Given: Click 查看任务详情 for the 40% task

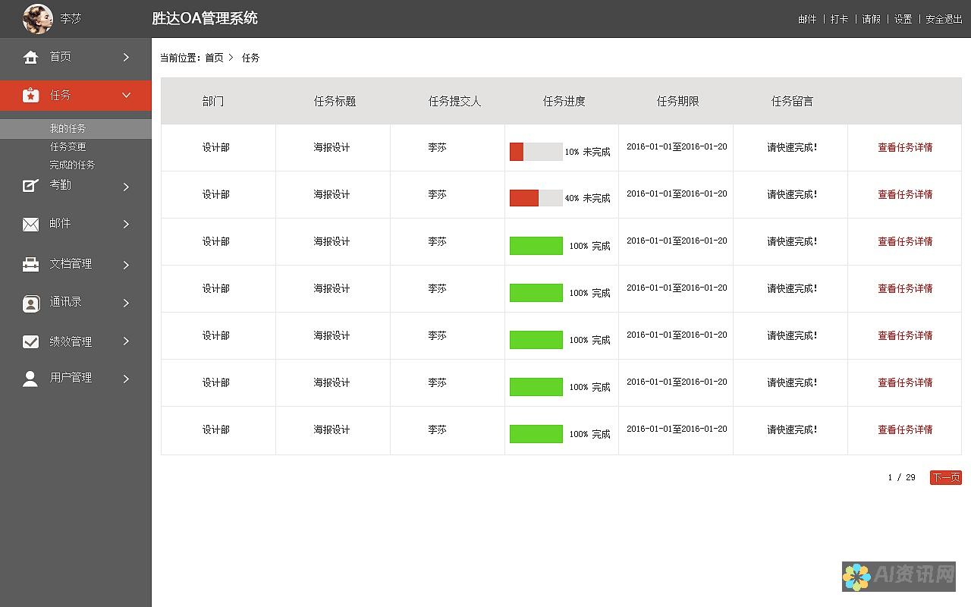Looking at the screenshot, I should coord(905,195).
